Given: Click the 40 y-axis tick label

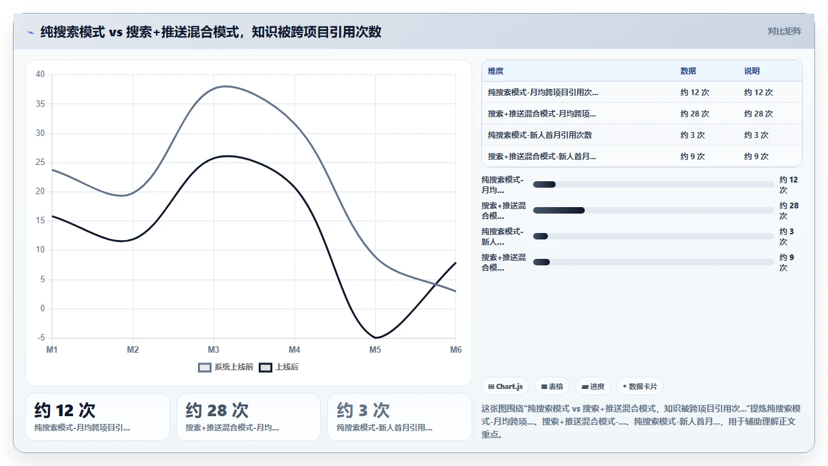Looking at the screenshot, I should 40,74.
